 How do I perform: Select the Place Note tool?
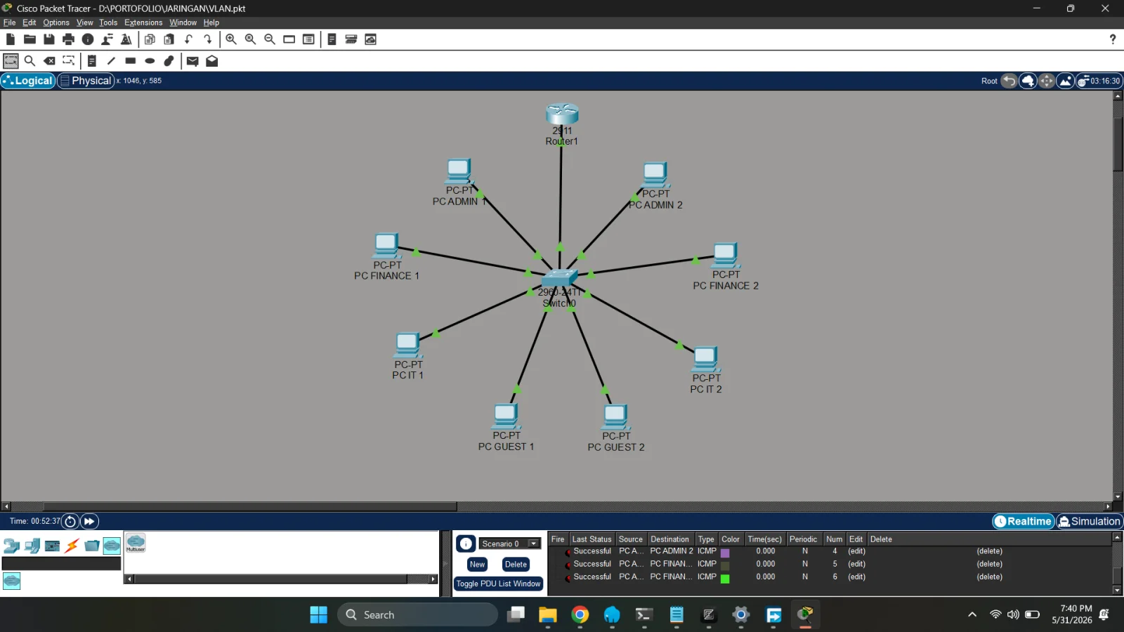92,61
